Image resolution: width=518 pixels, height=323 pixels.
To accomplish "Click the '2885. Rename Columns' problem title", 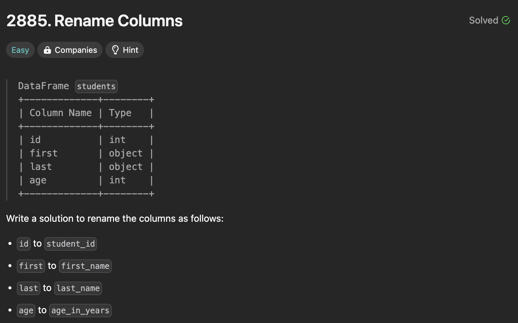I will click(95, 21).
